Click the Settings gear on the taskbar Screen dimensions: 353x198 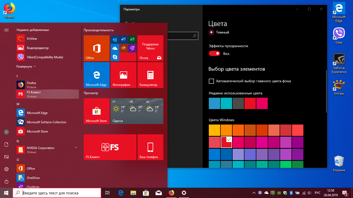click(x=184, y=193)
